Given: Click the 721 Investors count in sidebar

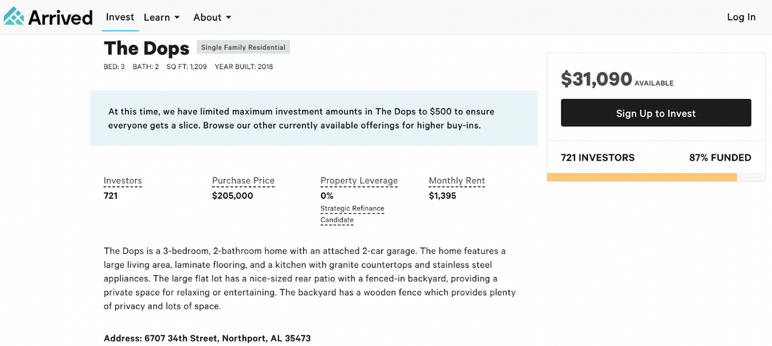Looking at the screenshot, I should pyautogui.click(x=598, y=158).
